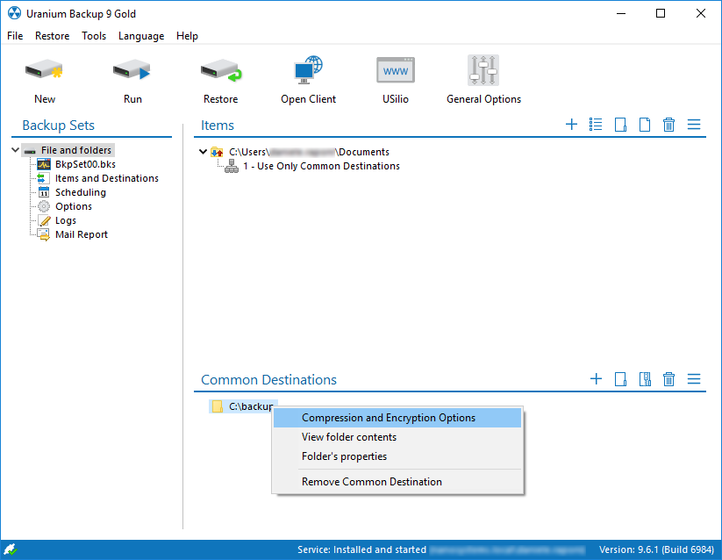Open Scheduling in Backup Sets tree
Viewport: 722px width, 560px height.
coord(80,192)
